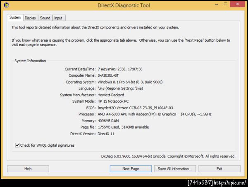The image size is (248, 187).
Task: Click the 'Processor:' field label
Action: pyautogui.click(x=87, y=114)
